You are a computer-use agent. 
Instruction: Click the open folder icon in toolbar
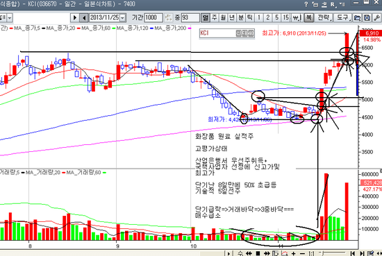tap(357, 18)
